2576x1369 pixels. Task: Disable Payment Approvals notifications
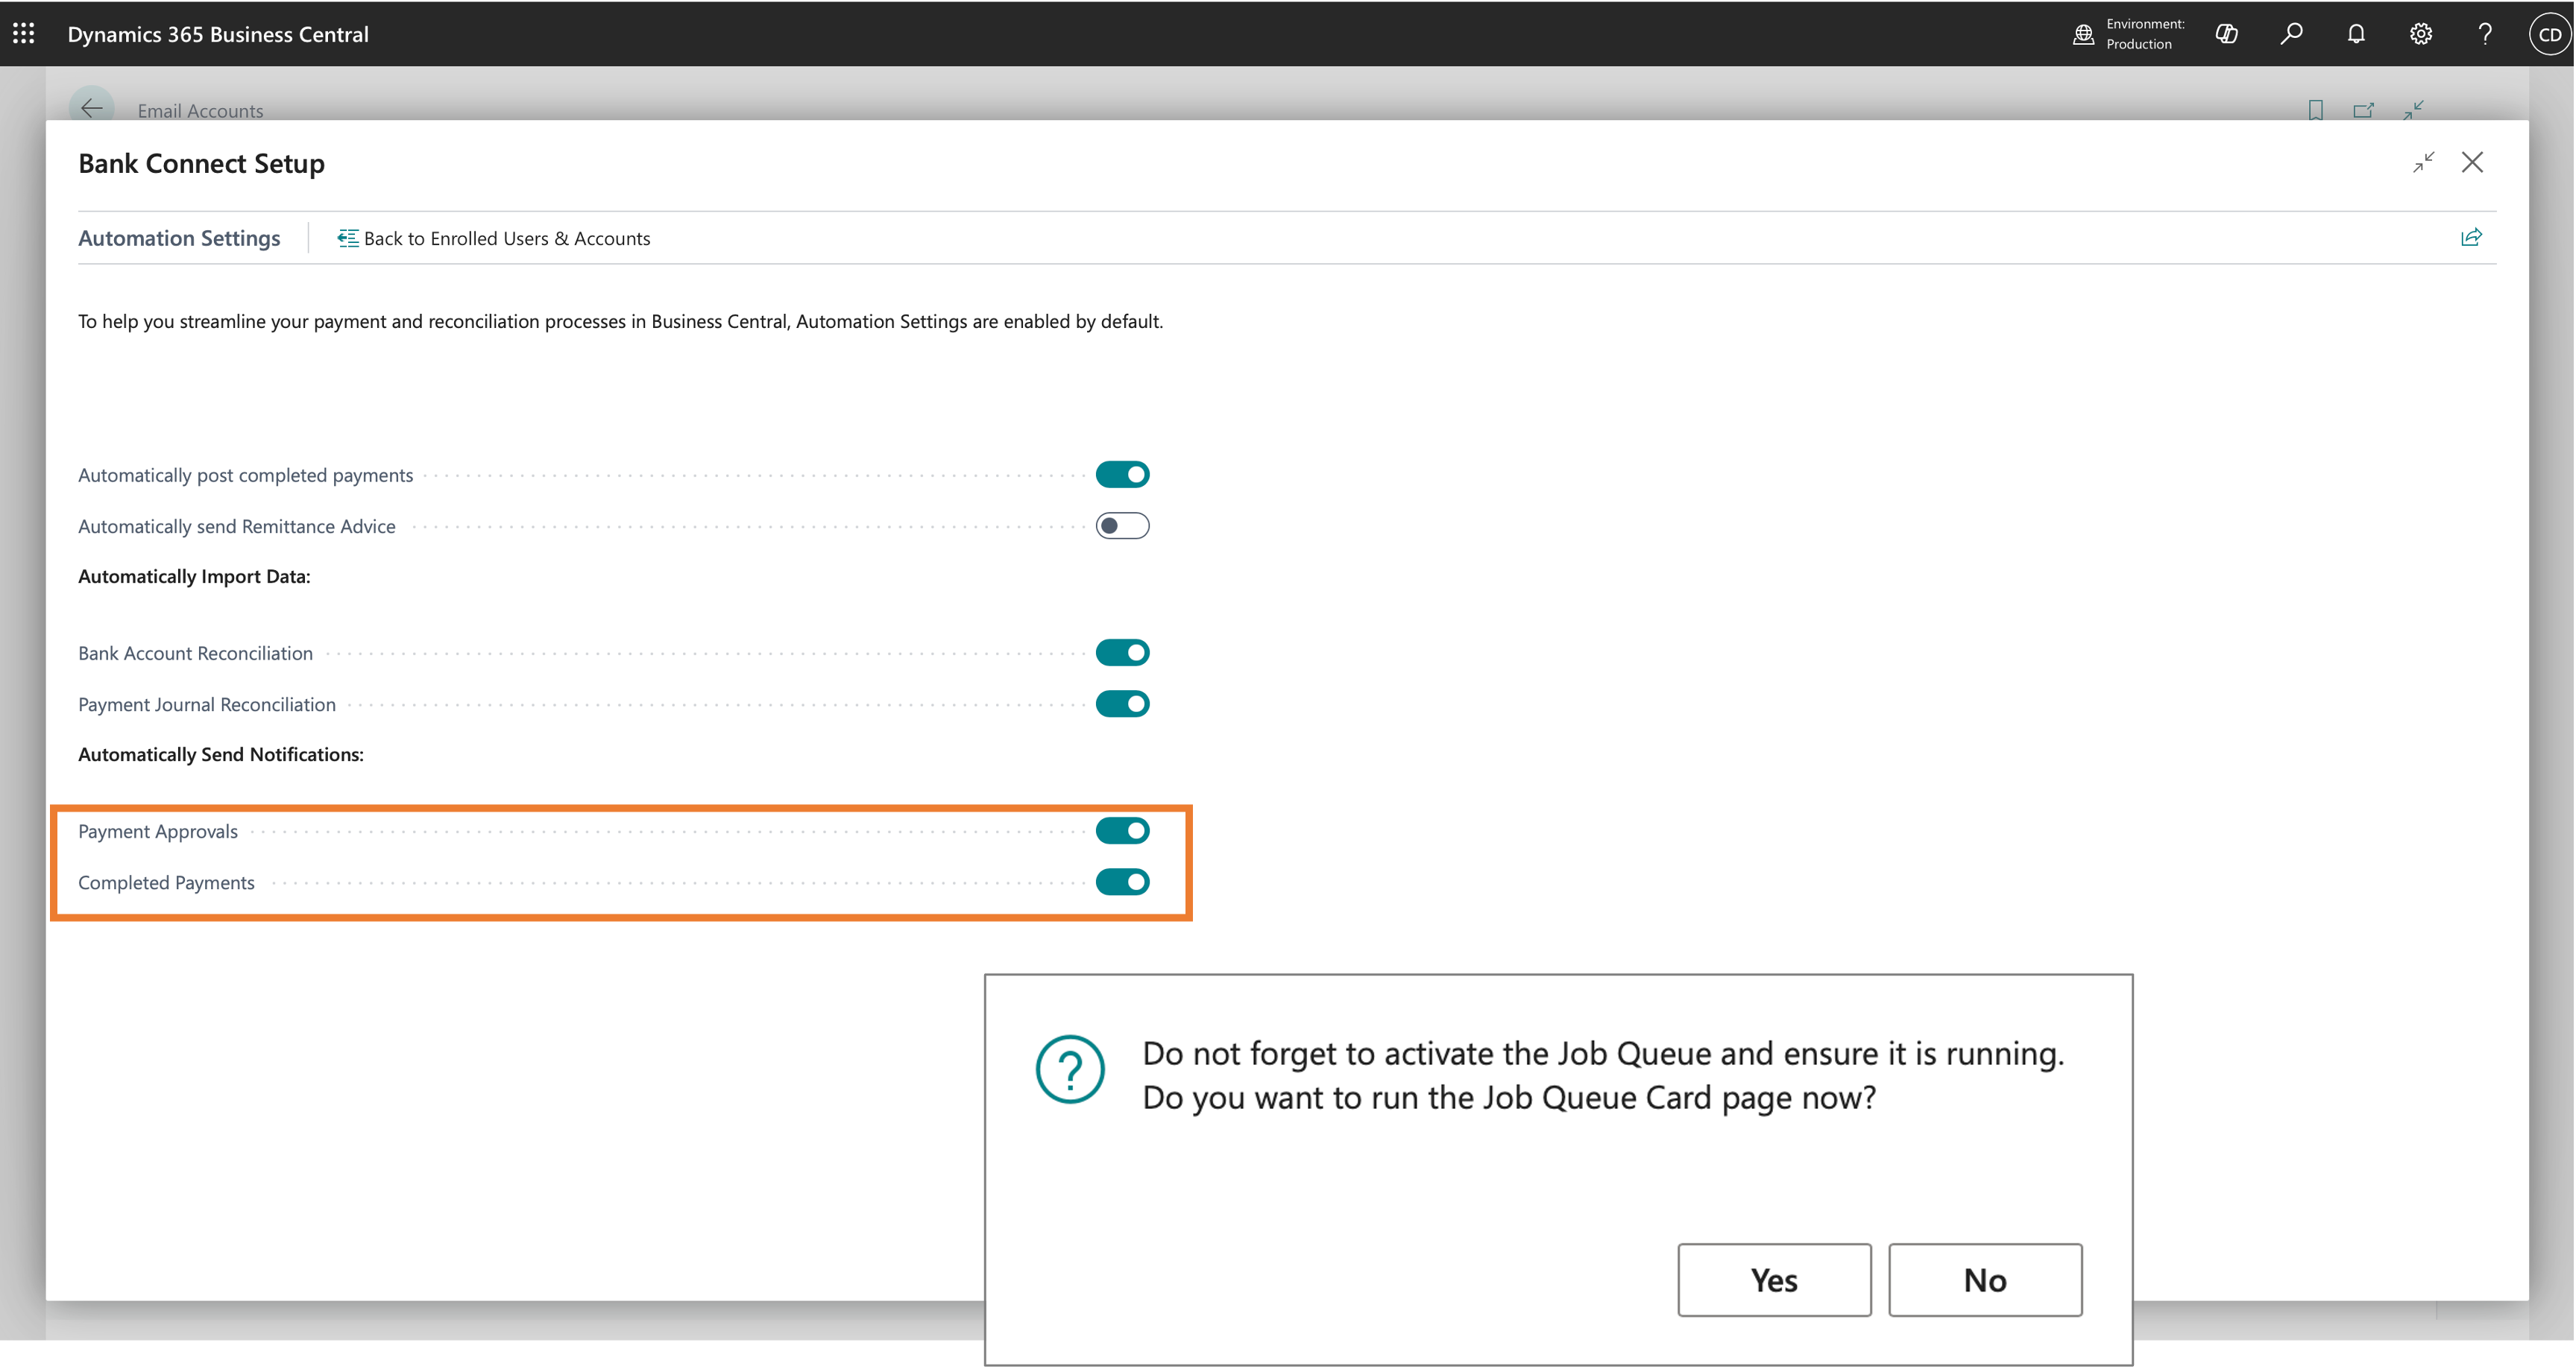[x=1122, y=830]
